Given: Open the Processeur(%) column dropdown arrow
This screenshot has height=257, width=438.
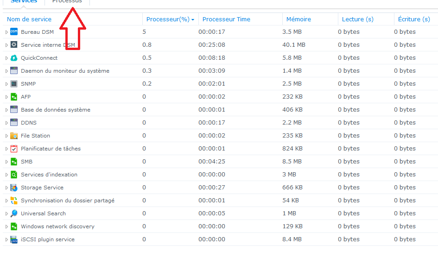Looking at the screenshot, I should [x=193, y=20].
